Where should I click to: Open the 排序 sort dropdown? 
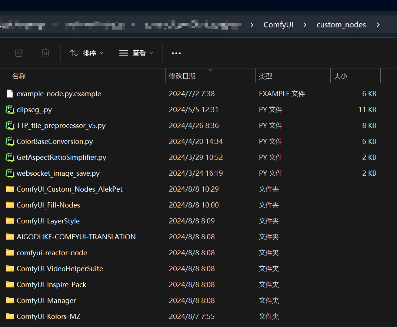[x=87, y=53]
